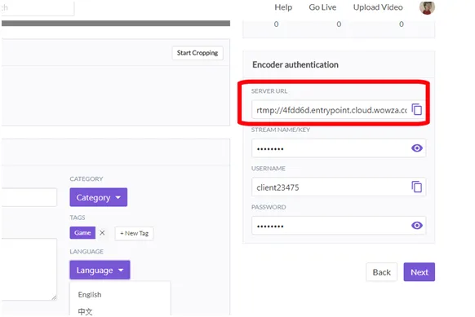Click the Start Cropping button
This screenshot has width=475, height=317.
point(198,53)
